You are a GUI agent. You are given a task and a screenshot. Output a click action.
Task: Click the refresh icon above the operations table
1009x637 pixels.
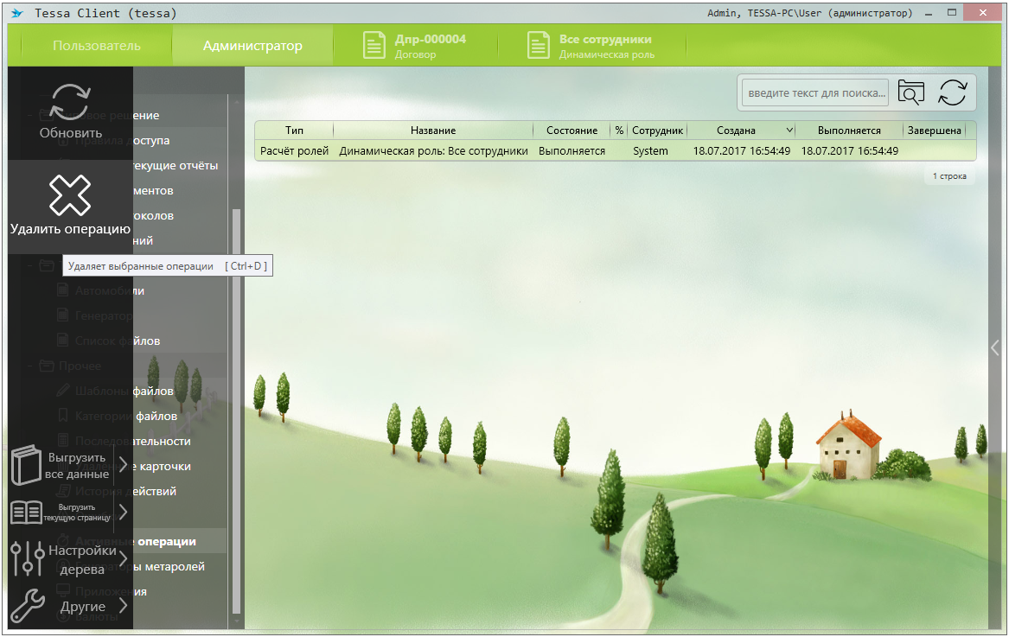(953, 92)
